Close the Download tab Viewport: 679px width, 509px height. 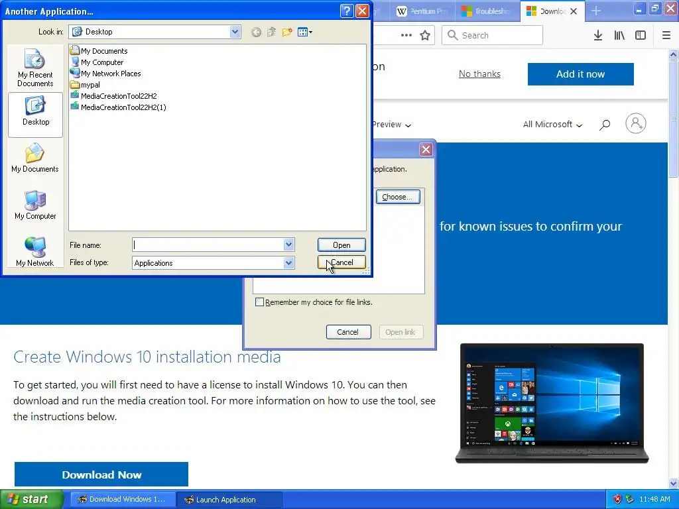point(574,11)
